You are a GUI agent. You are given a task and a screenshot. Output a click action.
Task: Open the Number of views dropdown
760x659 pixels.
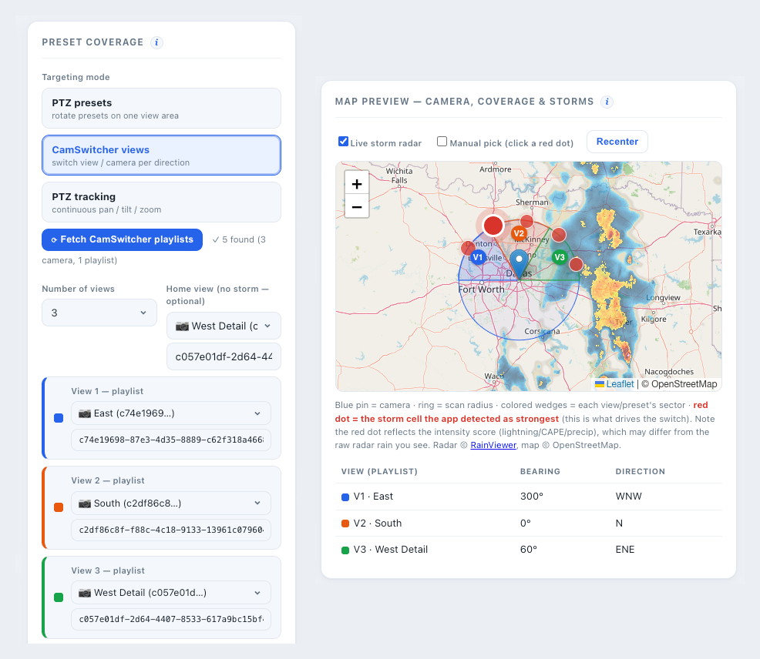pyautogui.click(x=99, y=313)
